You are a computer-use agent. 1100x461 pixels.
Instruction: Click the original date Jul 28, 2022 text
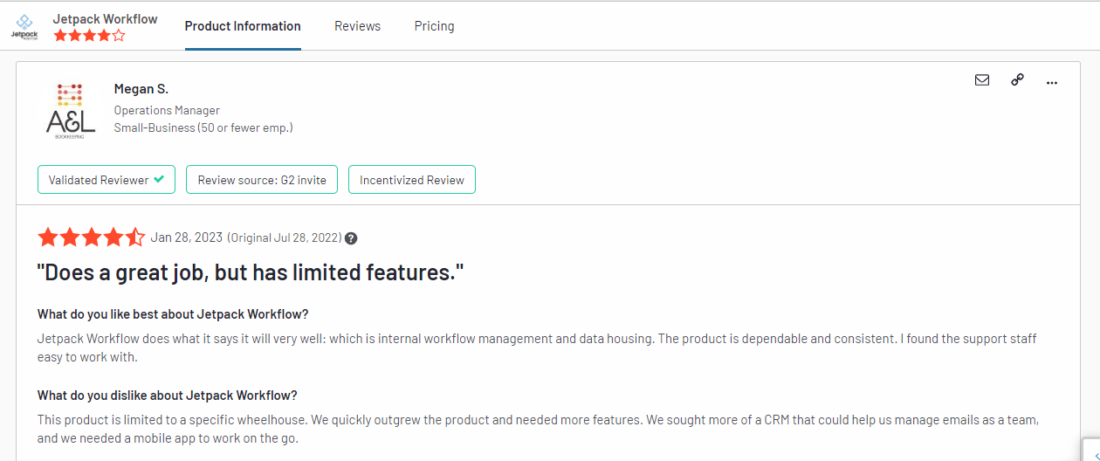click(284, 238)
